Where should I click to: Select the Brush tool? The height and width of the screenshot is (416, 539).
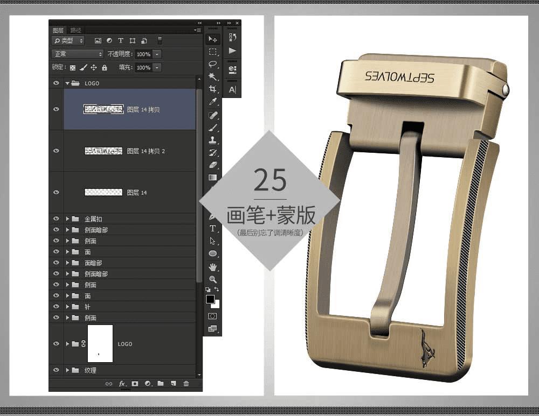click(x=213, y=128)
